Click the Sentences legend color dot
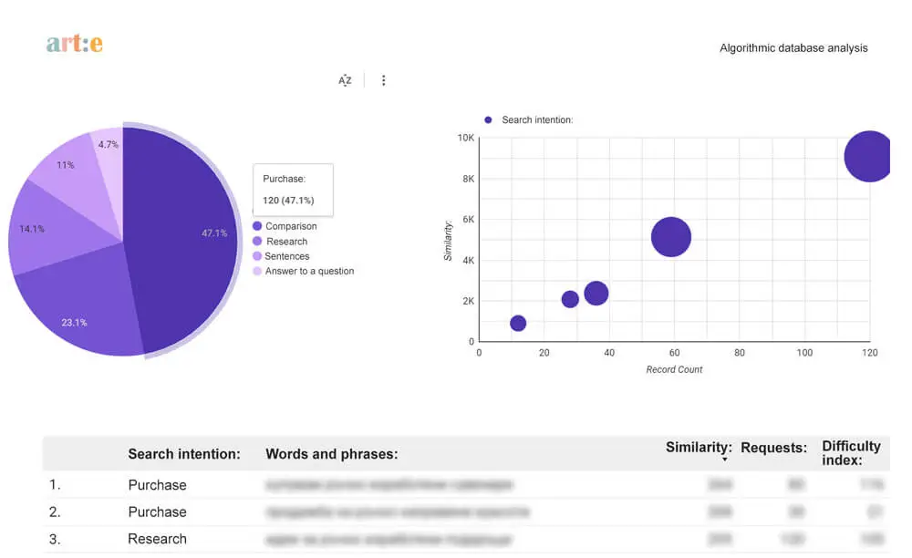The width and height of the screenshot is (912, 558). tap(258, 256)
